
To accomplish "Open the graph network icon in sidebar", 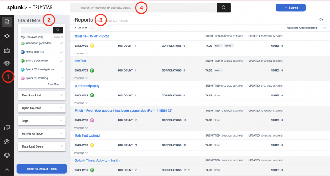I will pos(7,36).
